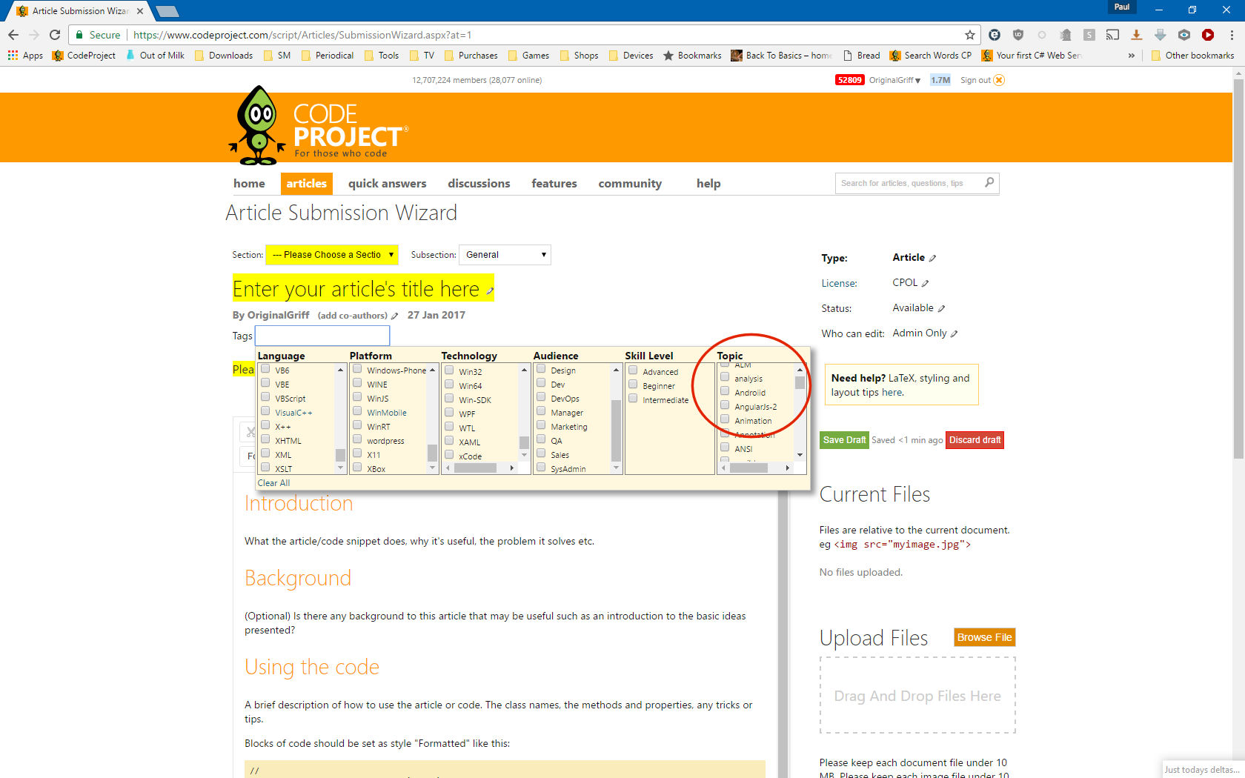The image size is (1245, 778).
Task: Show more bookmarks chevron
Action: [1132, 56]
